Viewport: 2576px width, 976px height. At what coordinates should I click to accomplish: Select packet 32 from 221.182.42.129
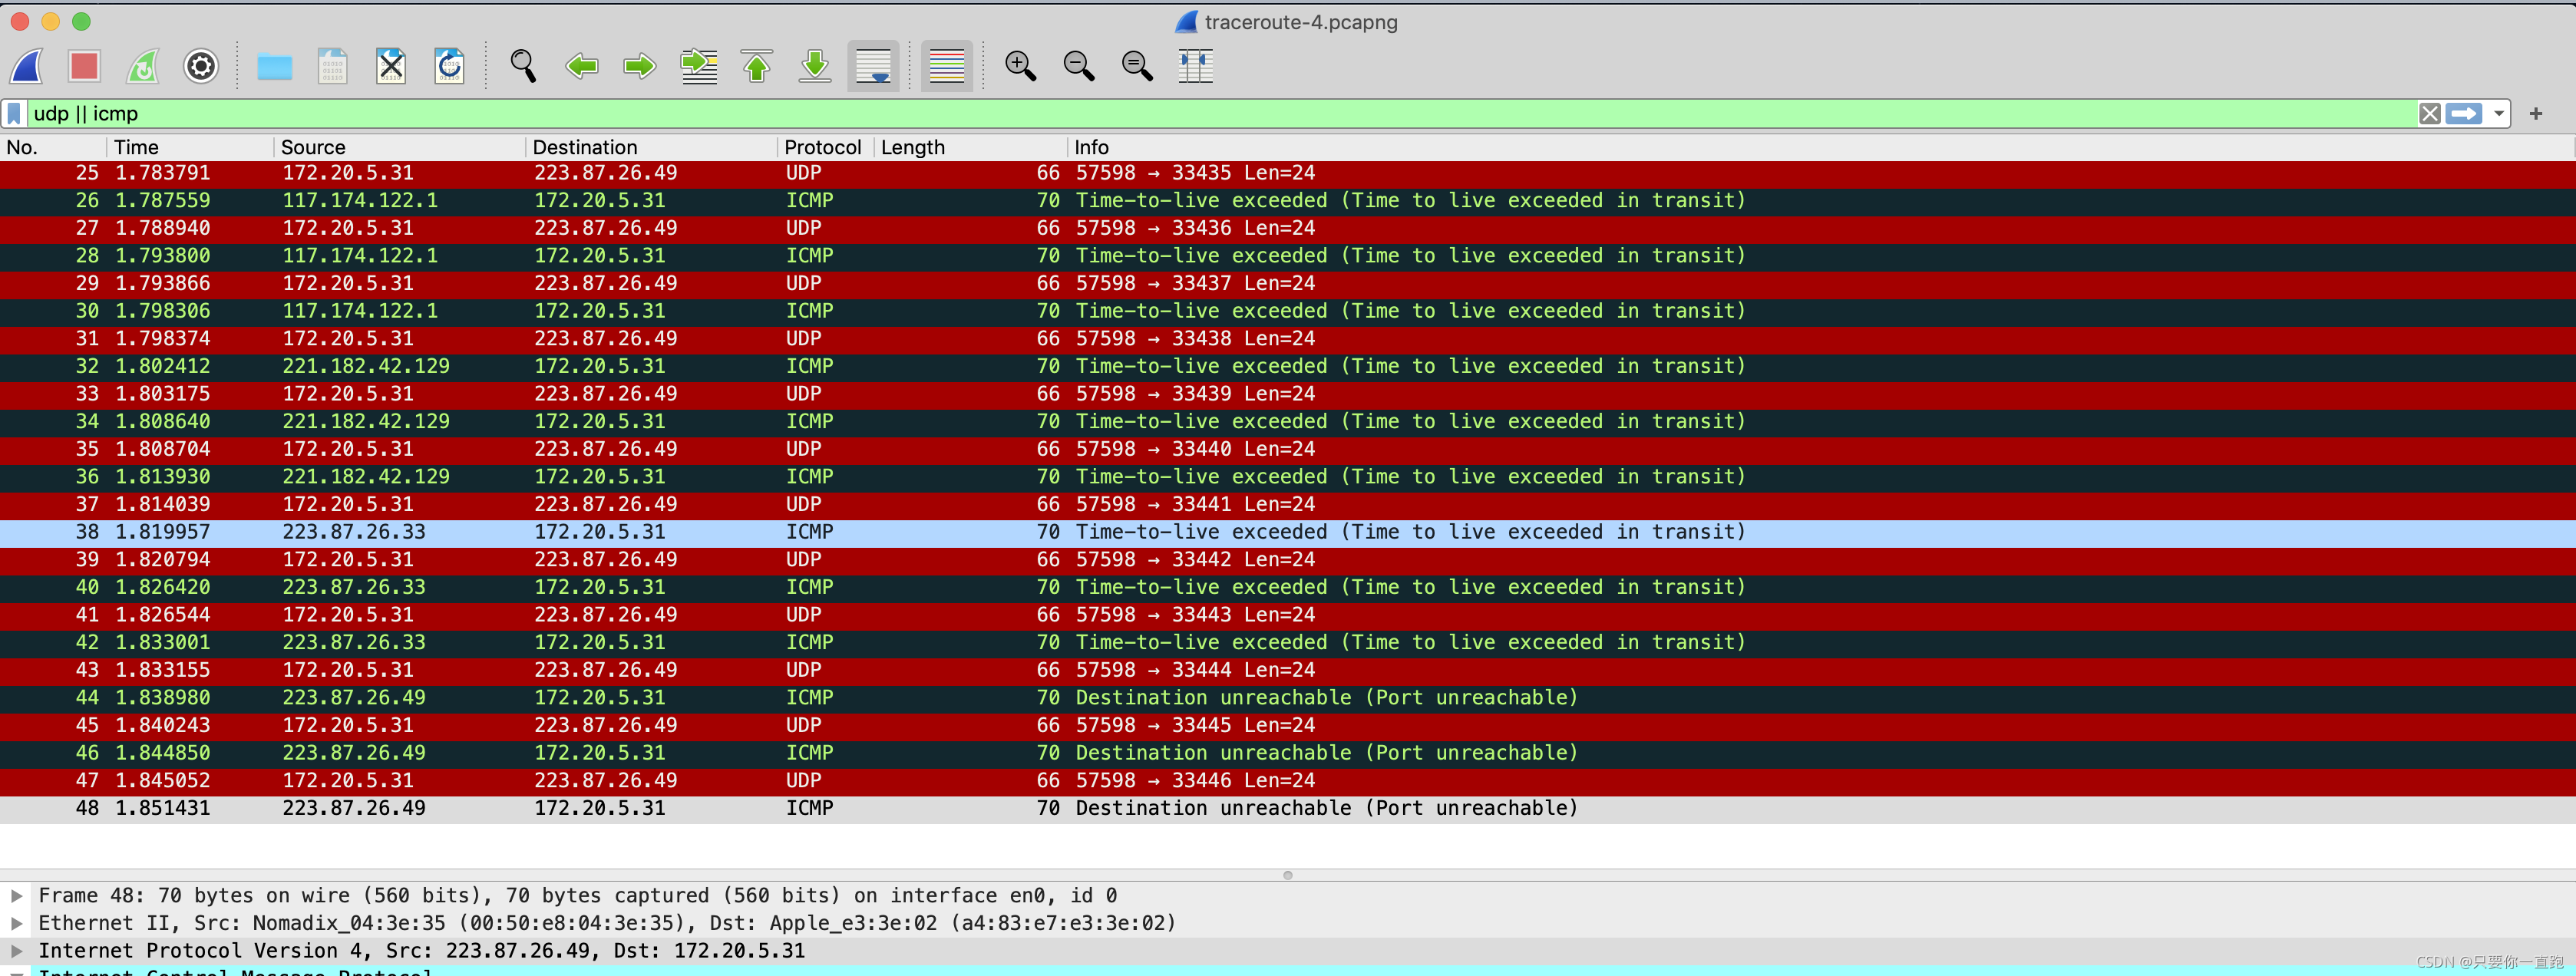point(1288,367)
